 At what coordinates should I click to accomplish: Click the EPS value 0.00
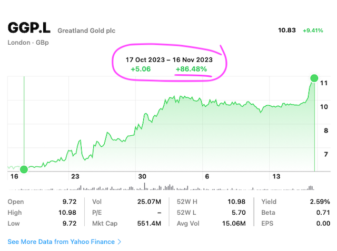pos(323,224)
